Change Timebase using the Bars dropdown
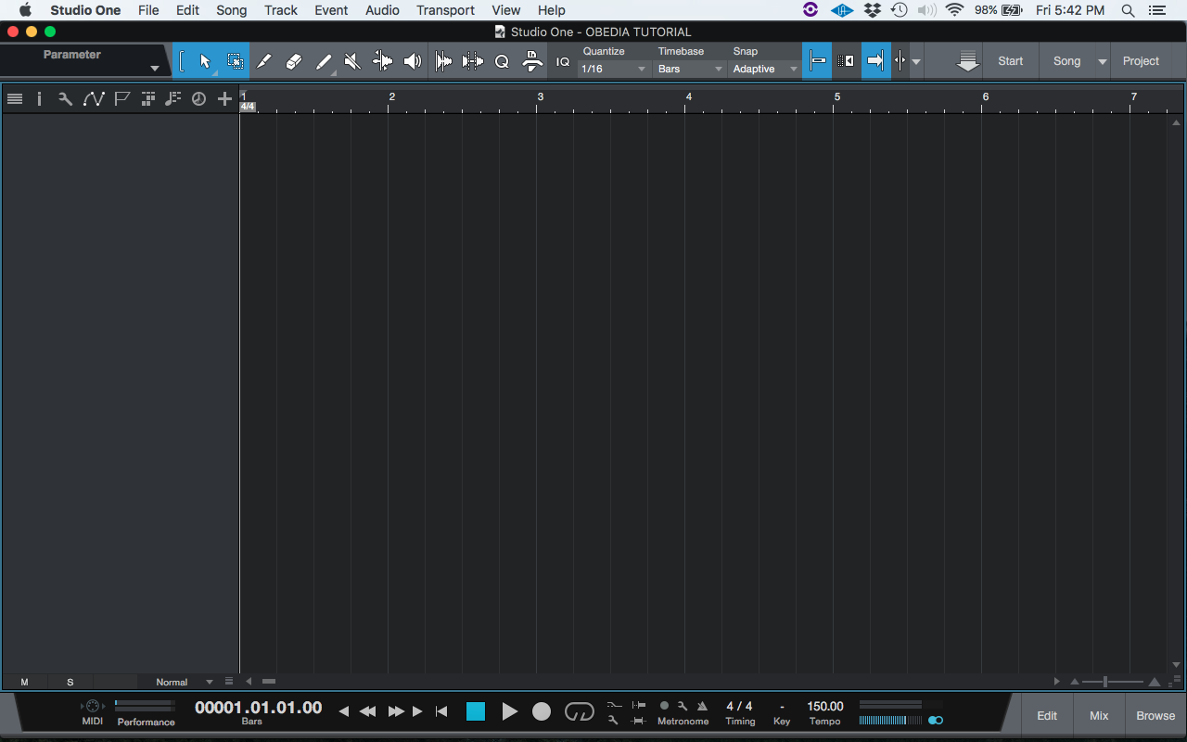The image size is (1187, 742). (x=686, y=69)
